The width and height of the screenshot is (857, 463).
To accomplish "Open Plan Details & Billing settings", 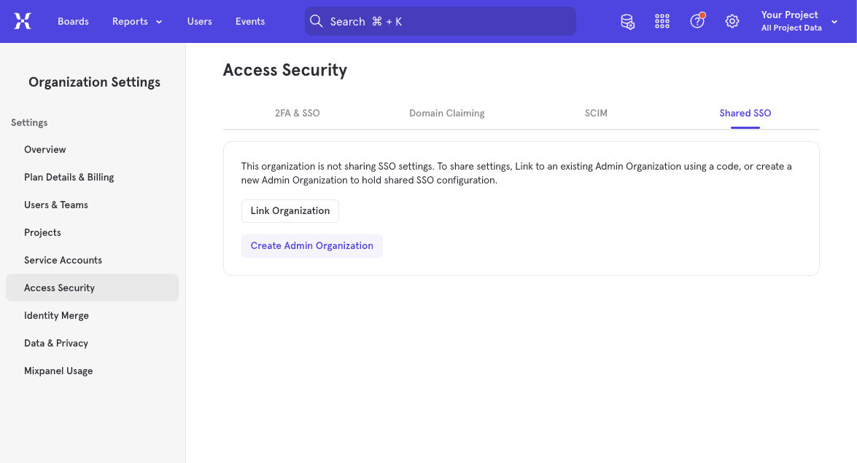I will pyautogui.click(x=69, y=177).
